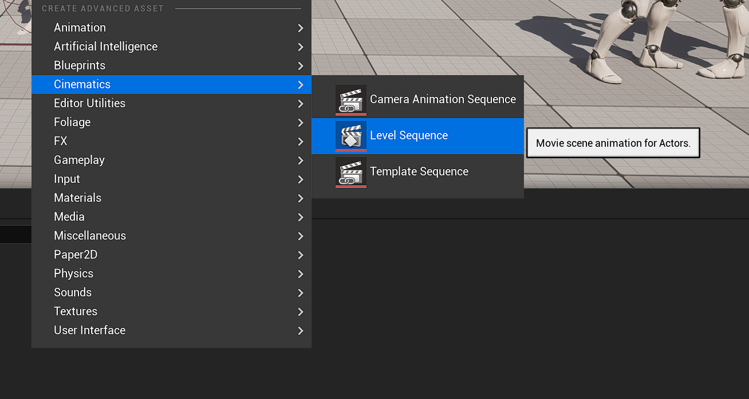749x399 pixels.
Task: Click the chevron beside Cinematics
Action: pos(301,85)
